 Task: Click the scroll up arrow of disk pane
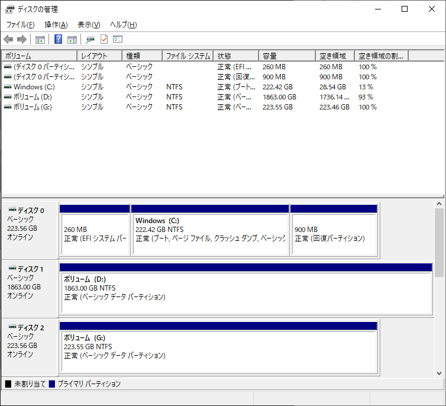(439, 204)
